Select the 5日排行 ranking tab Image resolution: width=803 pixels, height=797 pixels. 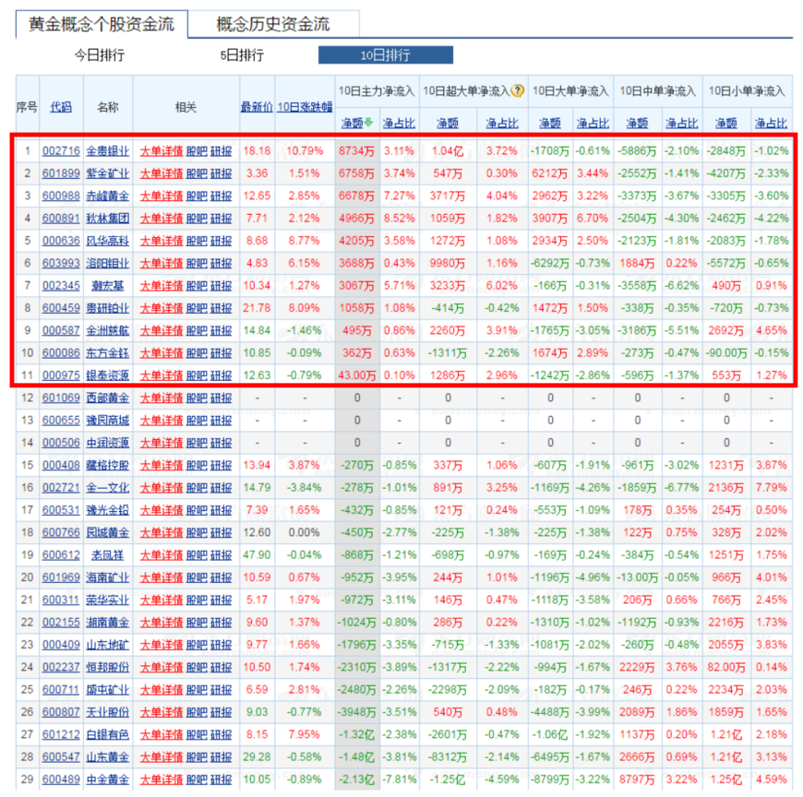coord(242,55)
